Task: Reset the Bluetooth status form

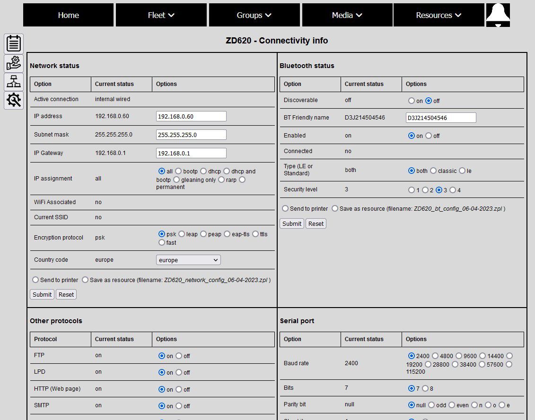Action: [x=316, y=223]
